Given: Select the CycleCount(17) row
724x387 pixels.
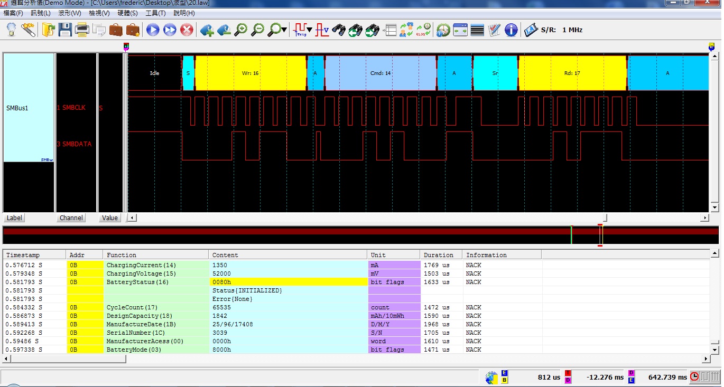Looking at the screenshot, I should tap(356, 307).
